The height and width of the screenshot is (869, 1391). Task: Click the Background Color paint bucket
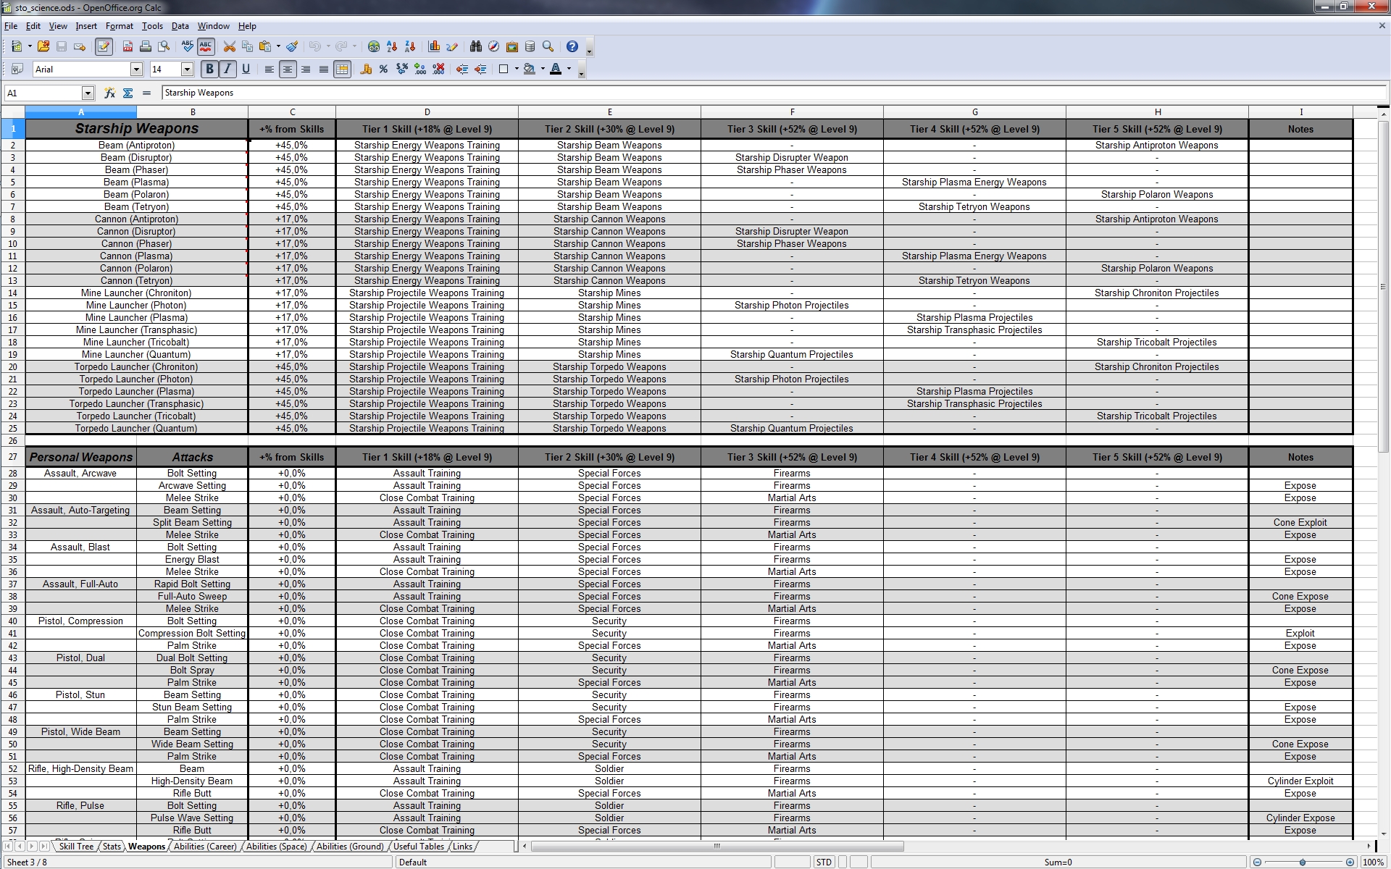tap(530, 70)
